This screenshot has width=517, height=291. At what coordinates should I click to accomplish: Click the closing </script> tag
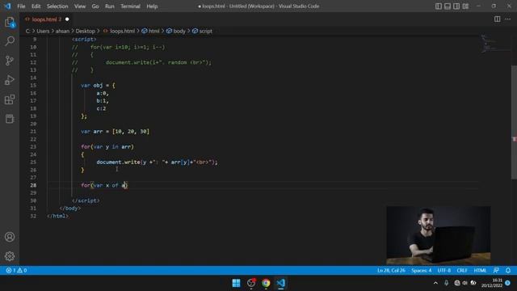(x=86, y=200)
